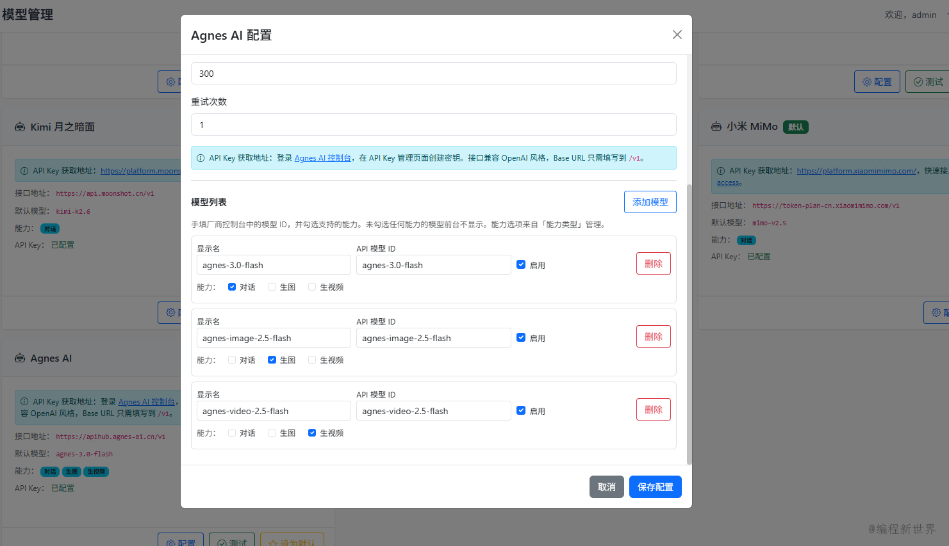Disable 启用 for agnes-video-2.5-flash
This screenshot has height=546, width=949.
pyautogui.click(x=521, y=410)
